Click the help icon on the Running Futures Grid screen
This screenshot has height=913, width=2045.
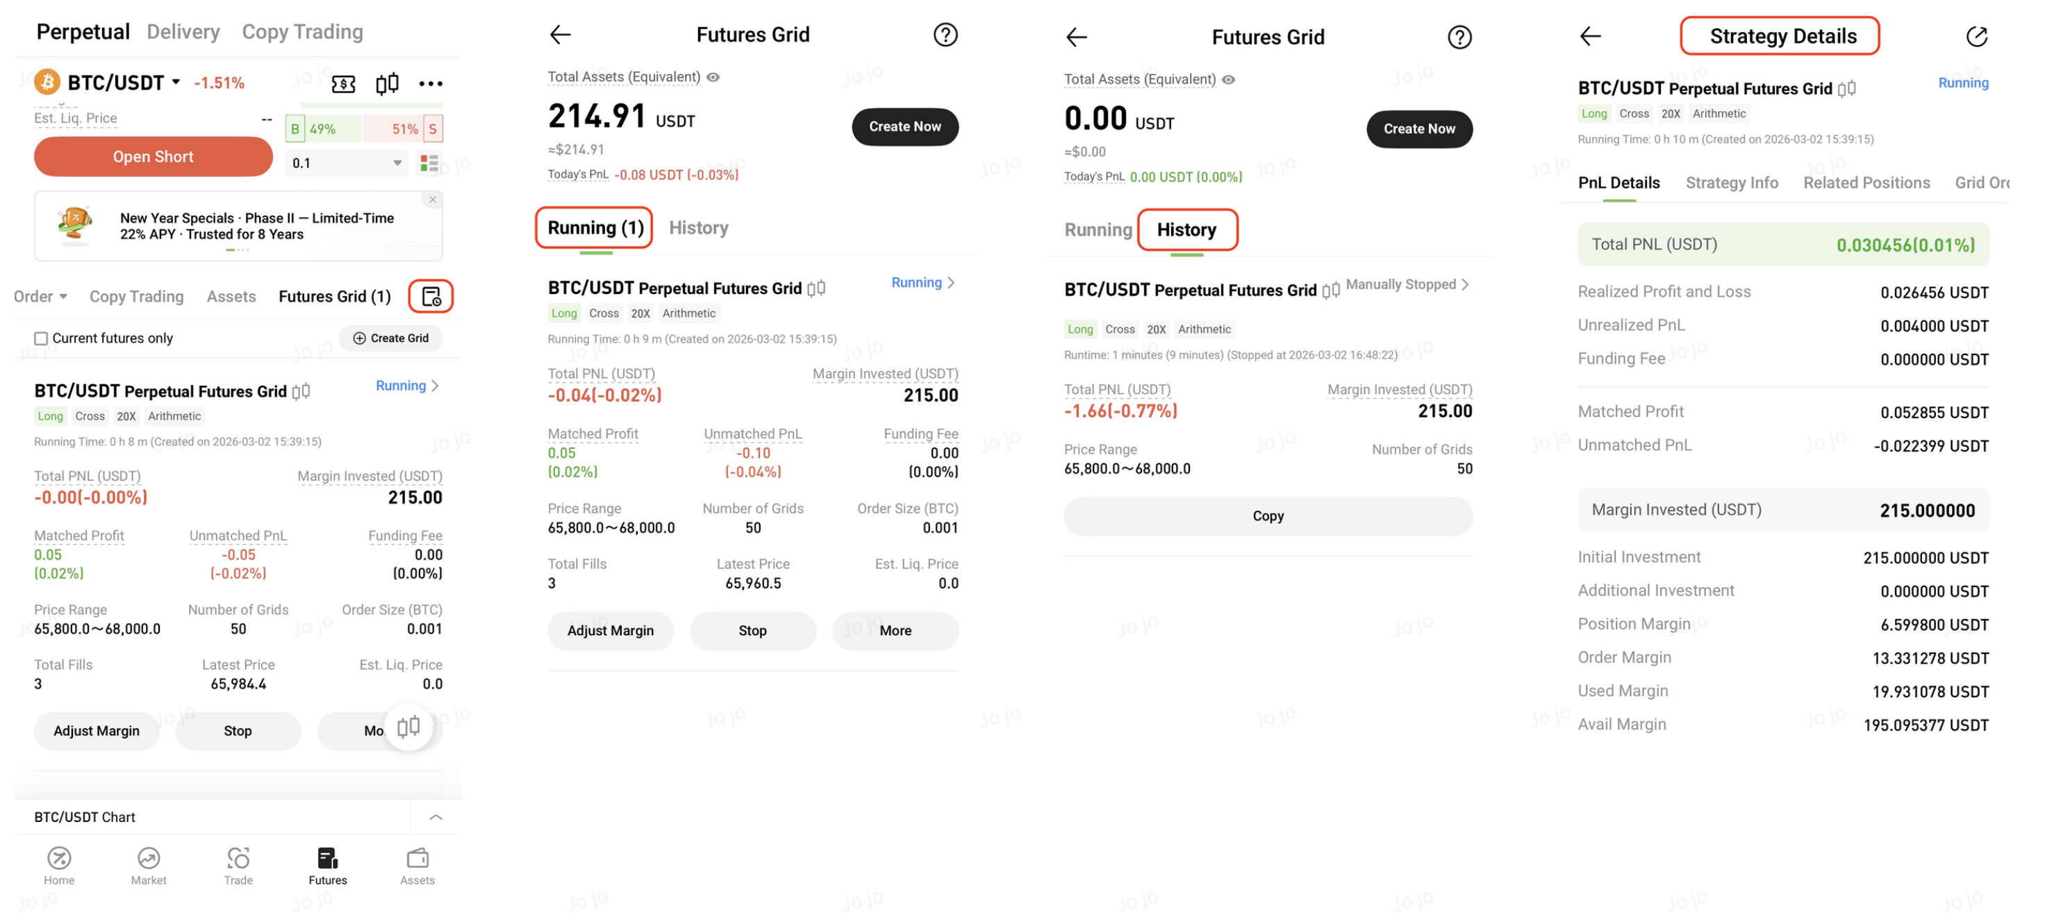945,35
